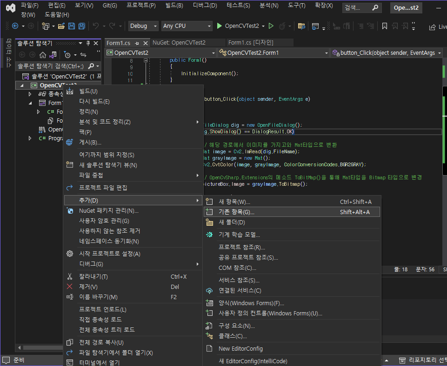Open the 파일(F) menu
447x366 pixels.
30,6
